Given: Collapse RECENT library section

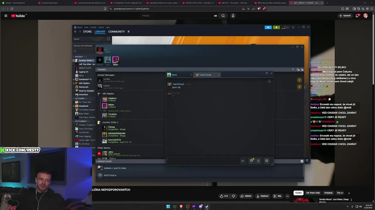Looking at the screenshot, I should tap(74, 57).
